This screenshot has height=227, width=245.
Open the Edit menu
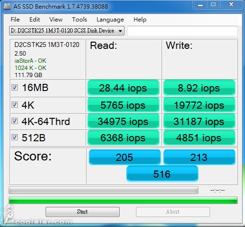coord(35,20)
